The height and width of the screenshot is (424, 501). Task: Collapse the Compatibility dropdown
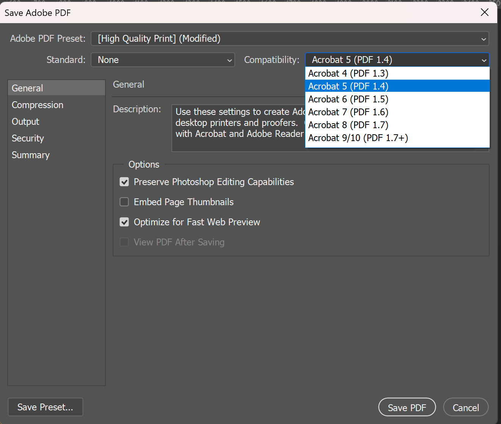[x=397, y=60]
